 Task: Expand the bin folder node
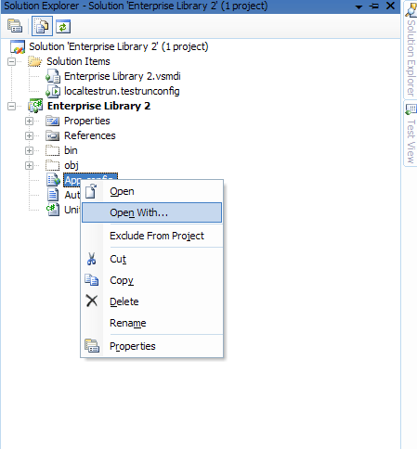(29, 150)
